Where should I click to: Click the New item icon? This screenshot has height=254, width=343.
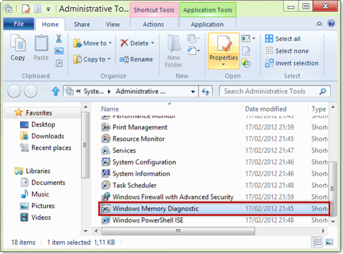click(x=192, y=38)
